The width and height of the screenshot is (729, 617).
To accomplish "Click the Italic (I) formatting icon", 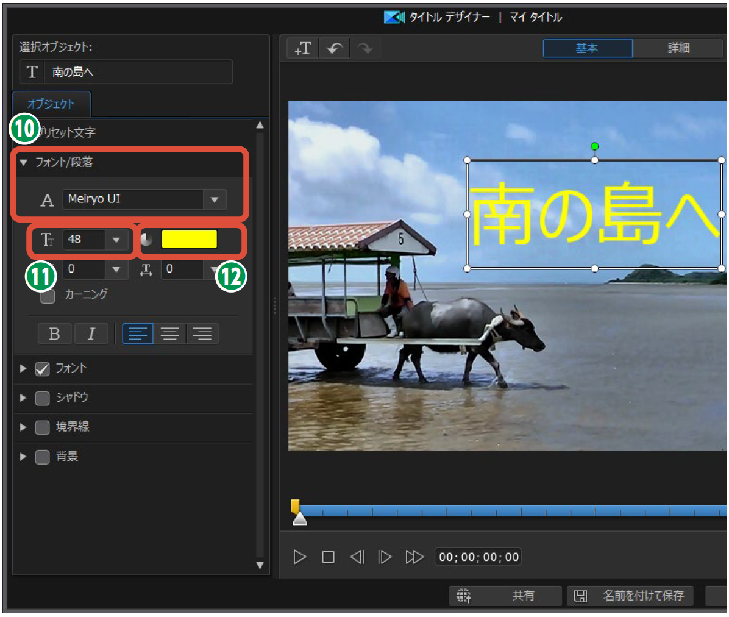I will pos(91,333).
